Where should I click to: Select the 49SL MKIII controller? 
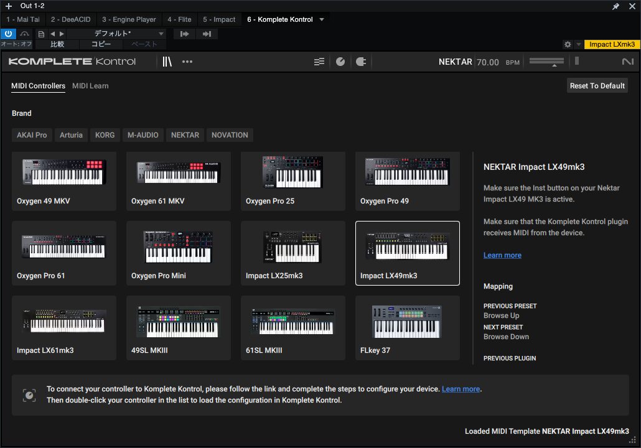[x=179, y=328]
